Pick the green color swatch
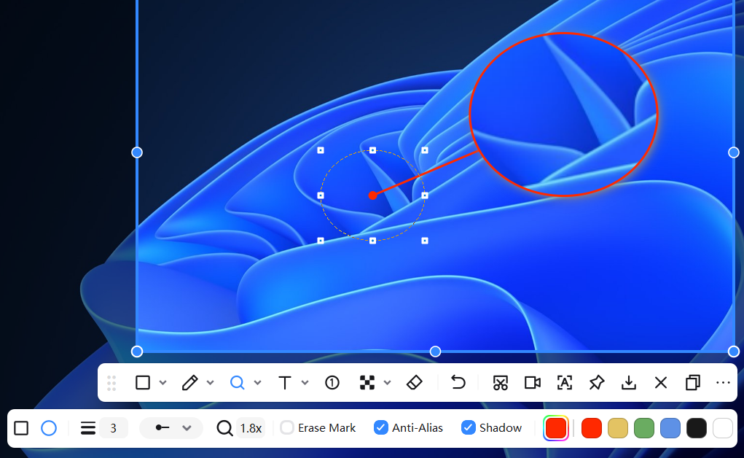Viewport: 744px width, 458px height. (x=644, y=428)
